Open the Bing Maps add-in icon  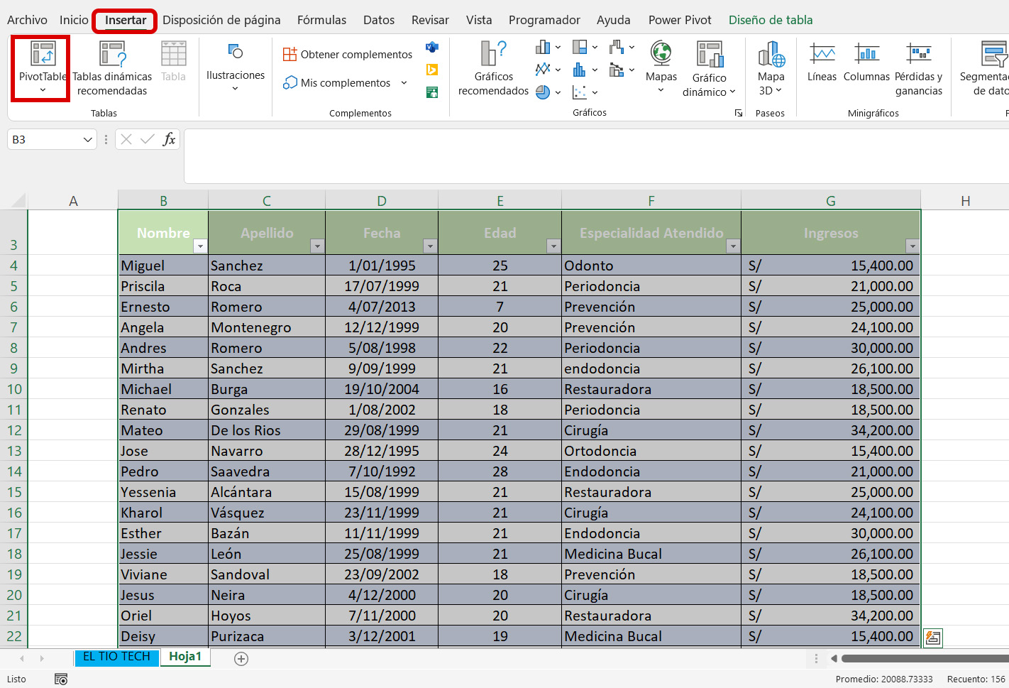coord(431,70)
